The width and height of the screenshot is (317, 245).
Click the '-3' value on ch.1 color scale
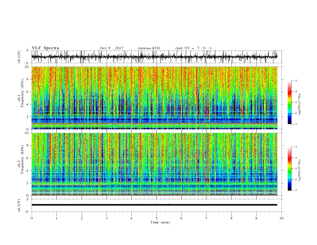295,80
